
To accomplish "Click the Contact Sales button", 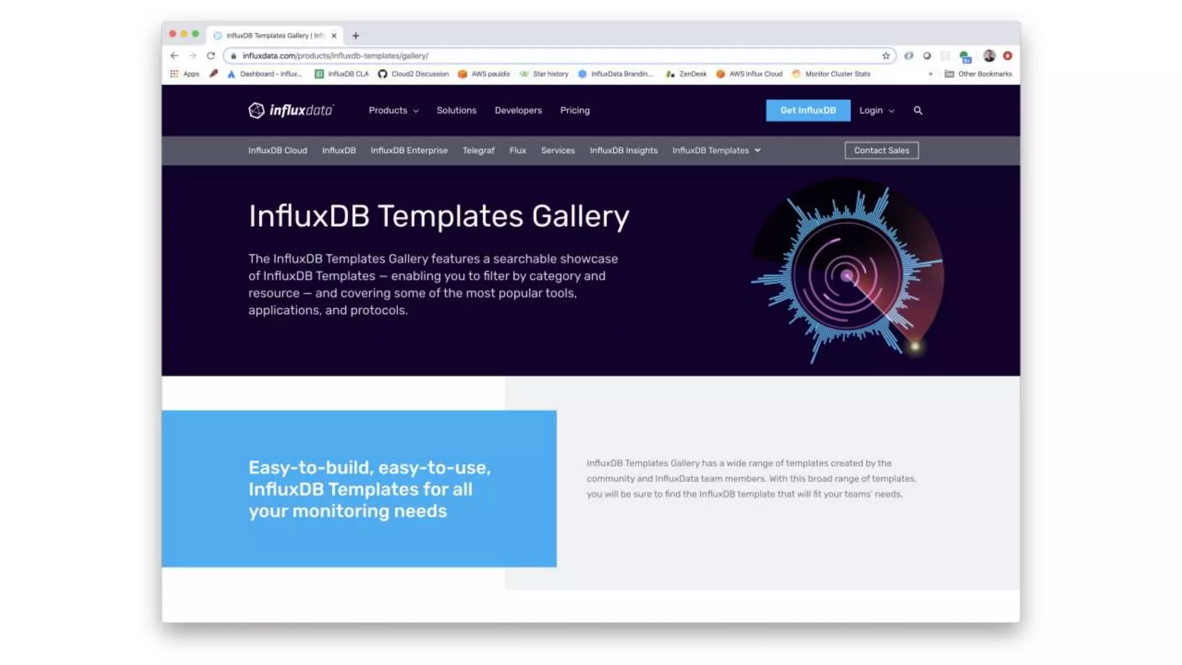I will click(881, 151).
